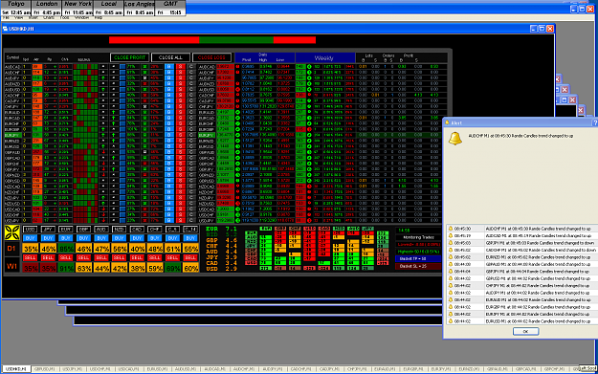Toggle the D1 timeframe button

[x=11, y=249]
